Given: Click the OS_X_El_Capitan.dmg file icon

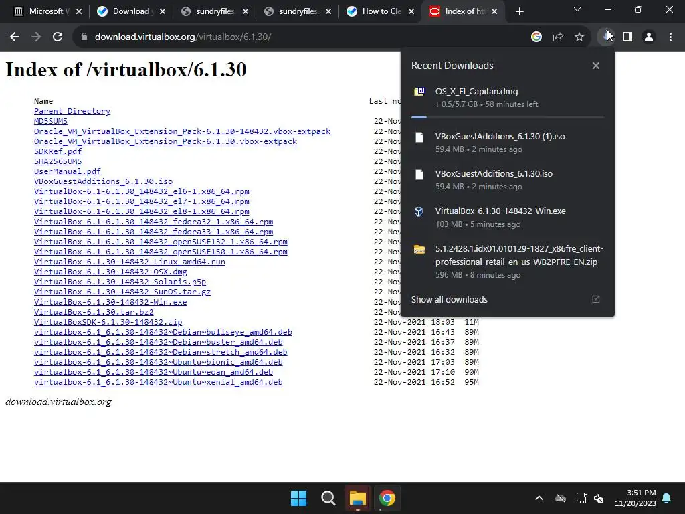Looking at the screenshot, I should (x=419, y=91).
